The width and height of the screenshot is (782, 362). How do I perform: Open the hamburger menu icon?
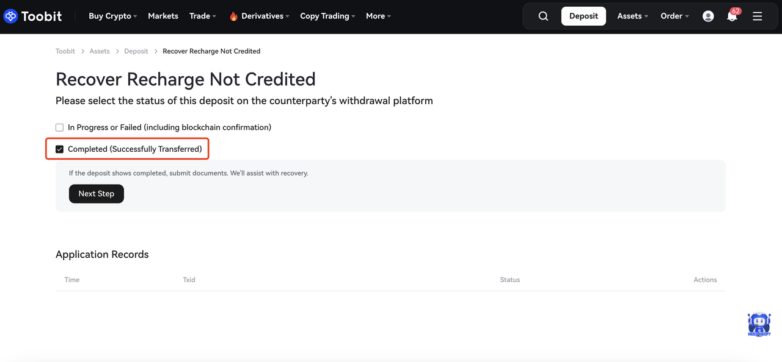(758, 16)
